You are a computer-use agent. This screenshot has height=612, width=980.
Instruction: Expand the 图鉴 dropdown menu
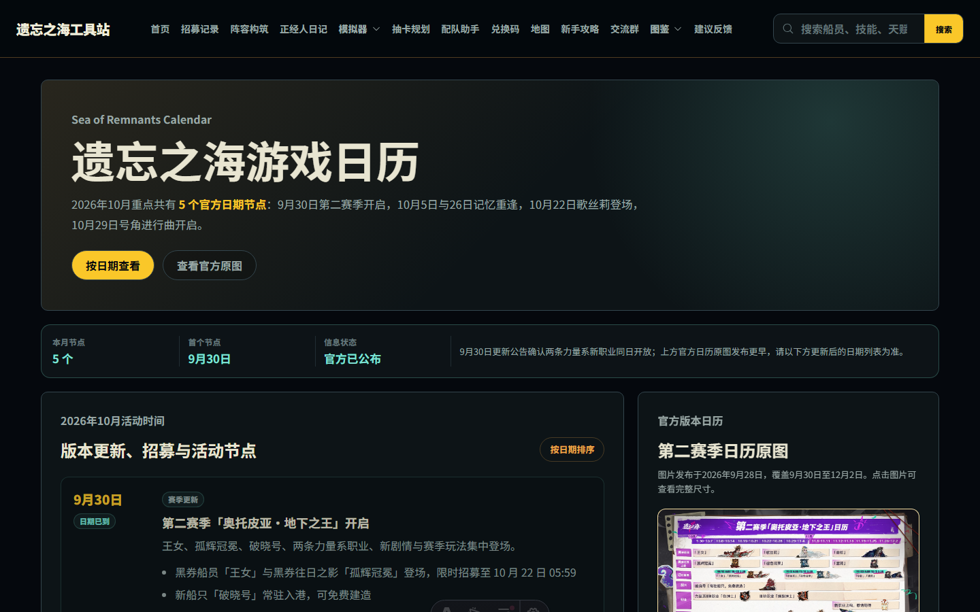(x=666, y=29)
